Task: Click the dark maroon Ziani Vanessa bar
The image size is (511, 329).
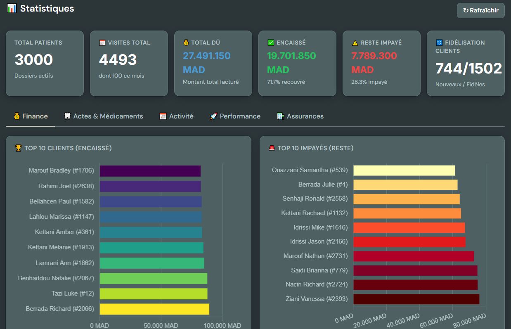Action: [x=416, y=299]
